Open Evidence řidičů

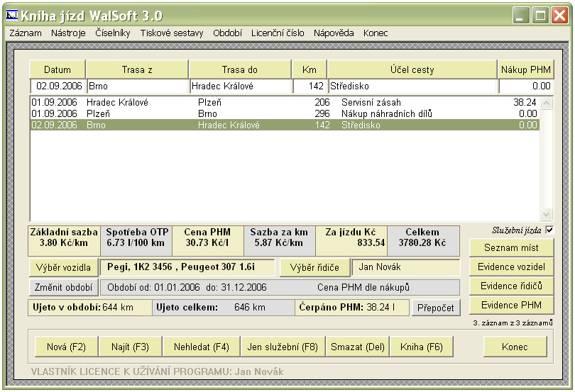(511, 286)
